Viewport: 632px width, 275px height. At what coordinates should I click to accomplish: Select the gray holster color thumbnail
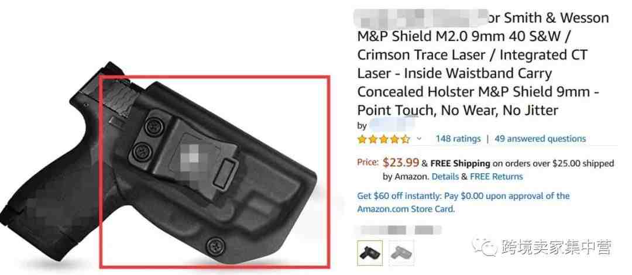401,253
